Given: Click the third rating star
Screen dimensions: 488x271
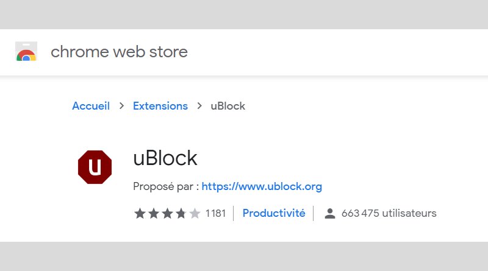Looking at the screenshot, I should (x=167, y=214).
